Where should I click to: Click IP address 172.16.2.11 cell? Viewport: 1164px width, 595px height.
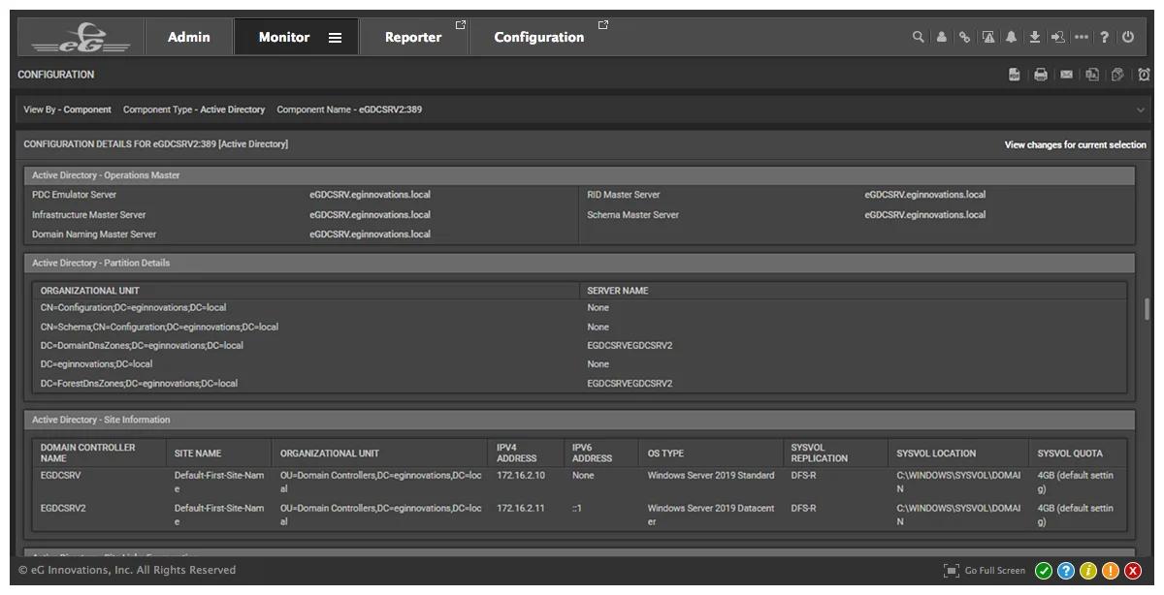pos(521,508)
